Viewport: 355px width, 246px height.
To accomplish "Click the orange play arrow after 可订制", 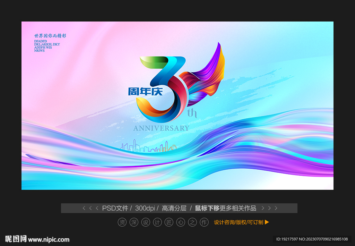I will pyautogui.click(x=267, y=222).
